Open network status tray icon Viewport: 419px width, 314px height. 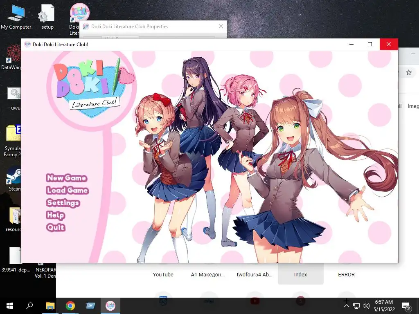click(x=356, y=306)
